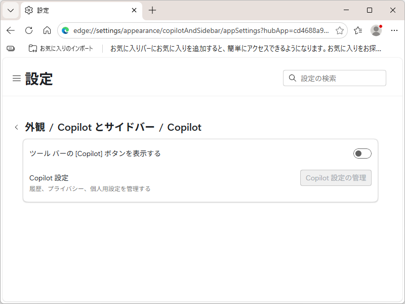Click the favorites star in the address bar
Viewport: 405px width, 304px height.
pos(340,30)
